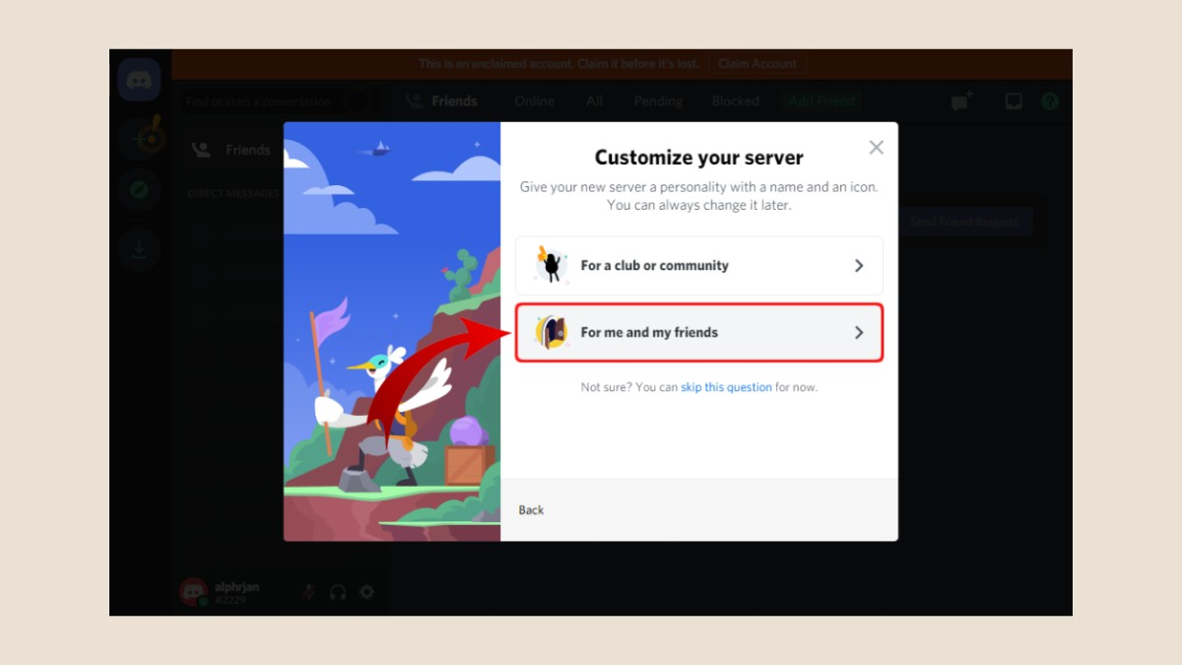Screen dimensions: 1182x665
Task: Open the Friends item in DM sidebar
Action: tap(232, 150)
